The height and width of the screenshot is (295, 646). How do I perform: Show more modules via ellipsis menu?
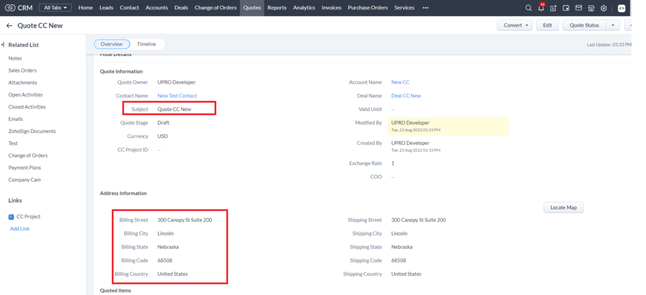click(x=426, y=8)
